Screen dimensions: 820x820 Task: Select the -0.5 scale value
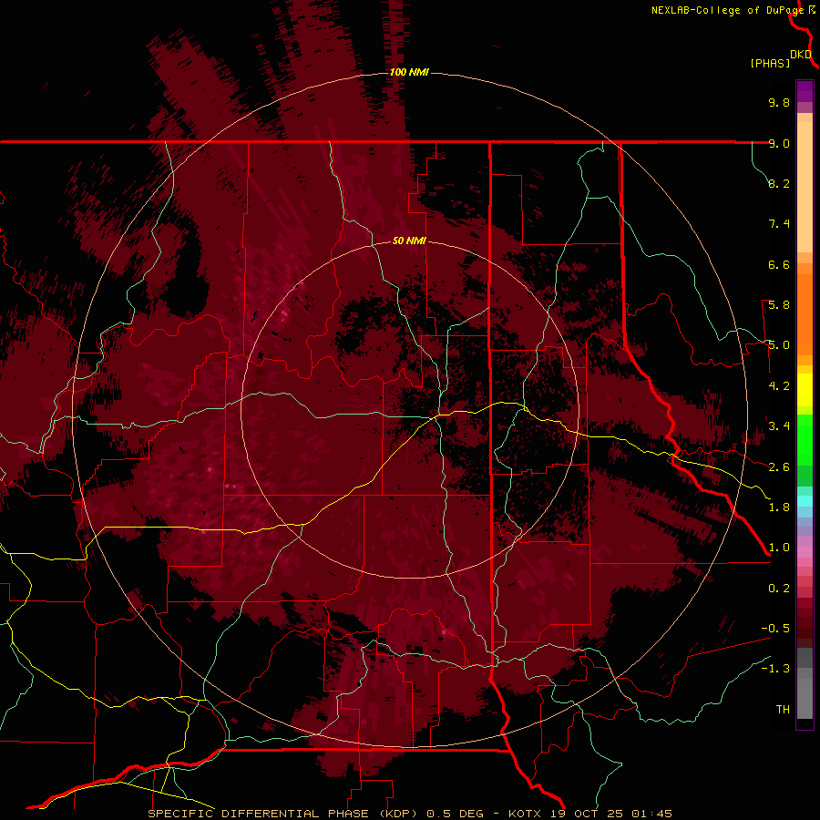tap(775, 629)
